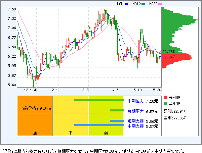Open the 中期压力 link
The image size is (202, 153).
135,101
